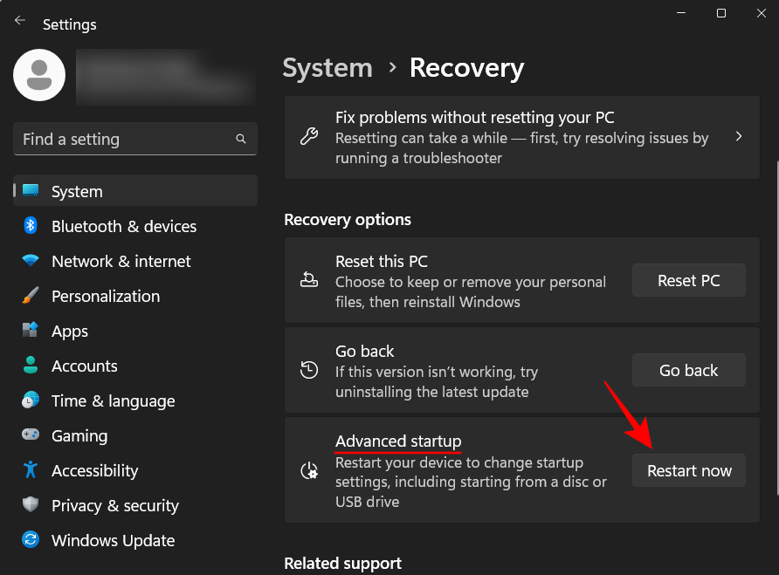
Task: Select the Bluetooth & devices icon in sidebar
Action: (32, 226)
